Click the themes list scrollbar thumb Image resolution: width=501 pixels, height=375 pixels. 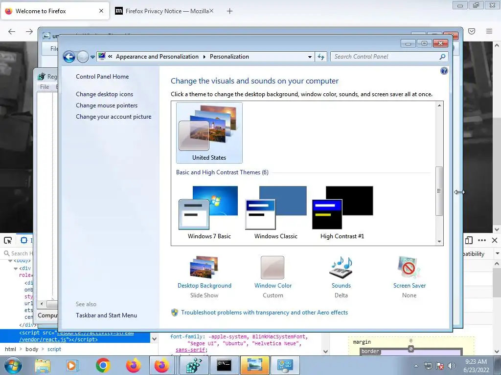point(439,191)
